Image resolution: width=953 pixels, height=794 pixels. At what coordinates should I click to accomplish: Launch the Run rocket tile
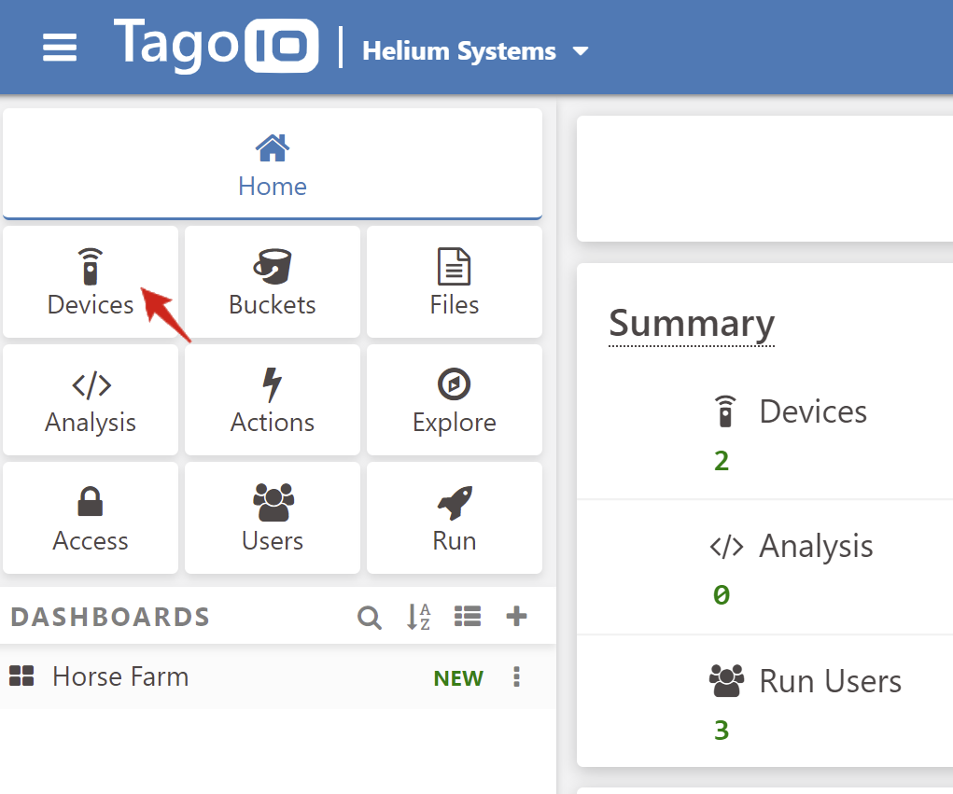[x=455, y=518]
